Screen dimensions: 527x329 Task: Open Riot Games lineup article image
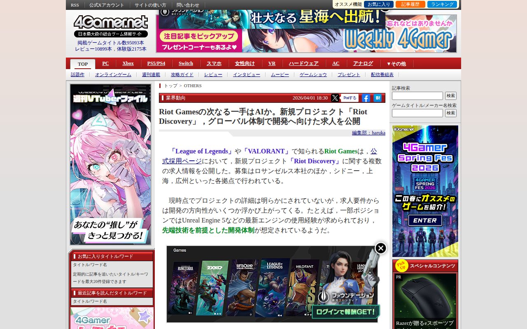(272, 284)
